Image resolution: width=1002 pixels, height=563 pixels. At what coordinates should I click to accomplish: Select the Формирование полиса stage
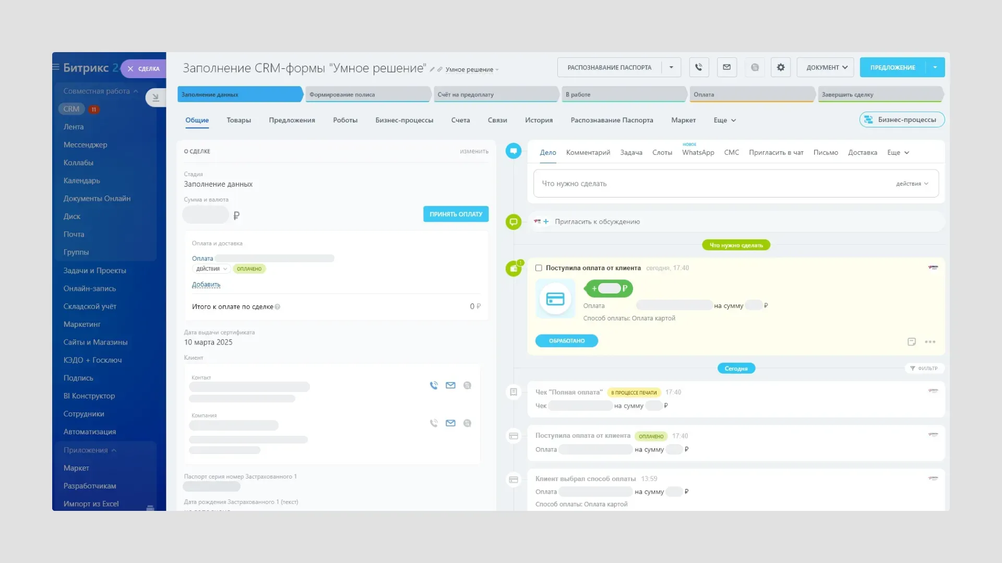click(x=367, y=94)
